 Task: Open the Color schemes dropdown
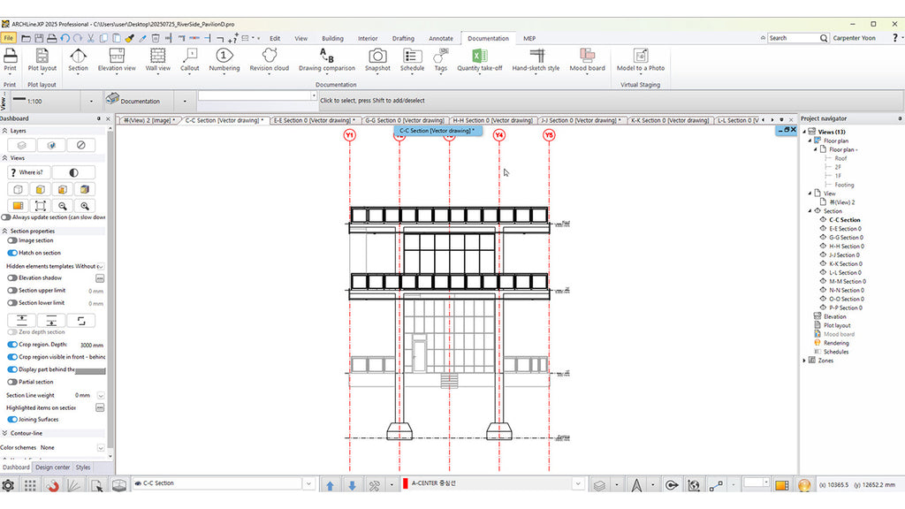pyautogui.click(x=101, y=448)
